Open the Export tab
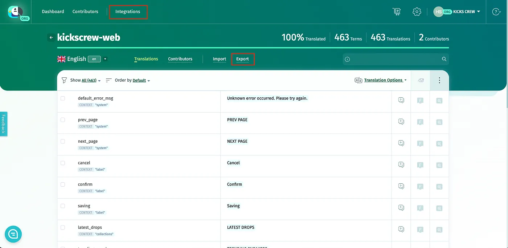This screenshot has height=248, width=508. (242, 59)
